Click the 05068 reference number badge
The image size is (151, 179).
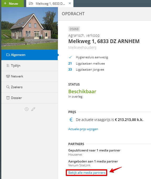click(74, 29)
